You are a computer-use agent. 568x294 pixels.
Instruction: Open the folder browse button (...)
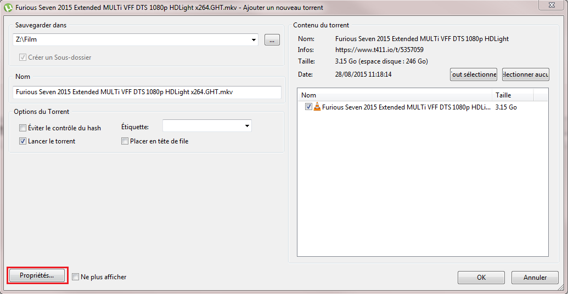click(x=272, y=40)
